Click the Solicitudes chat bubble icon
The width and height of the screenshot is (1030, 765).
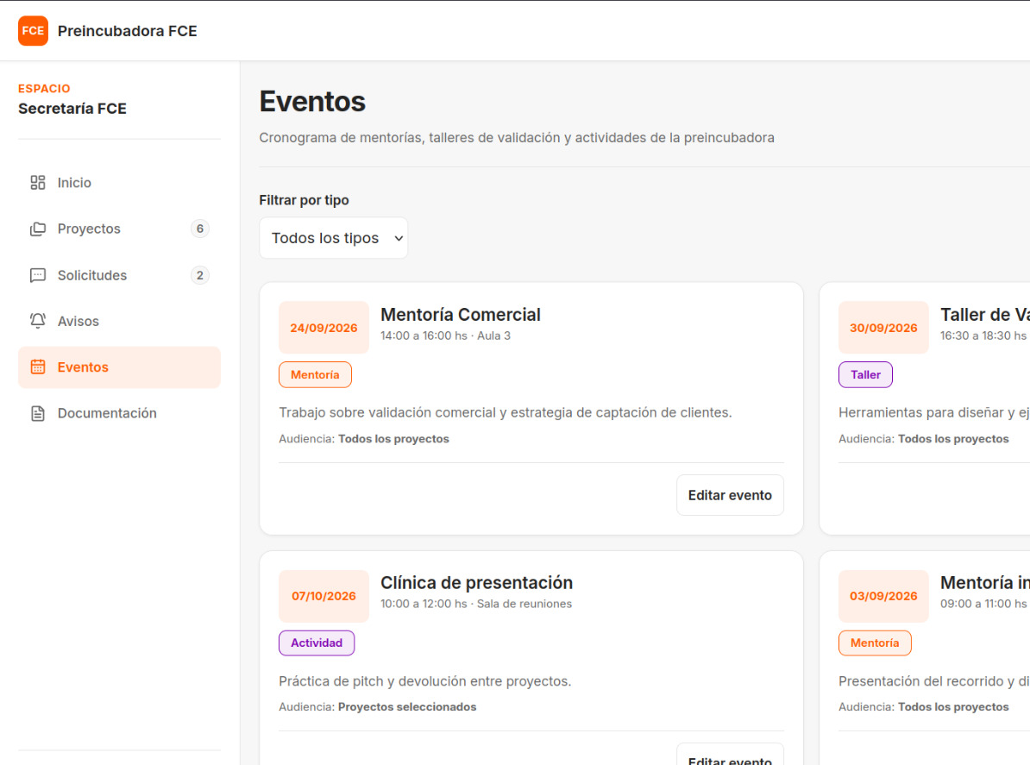point(37,275)
